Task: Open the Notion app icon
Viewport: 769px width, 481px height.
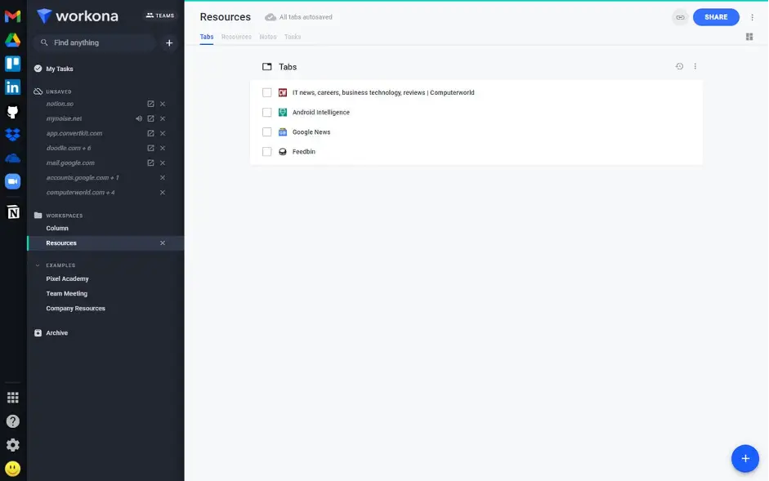Action: [x=13, y=212]
